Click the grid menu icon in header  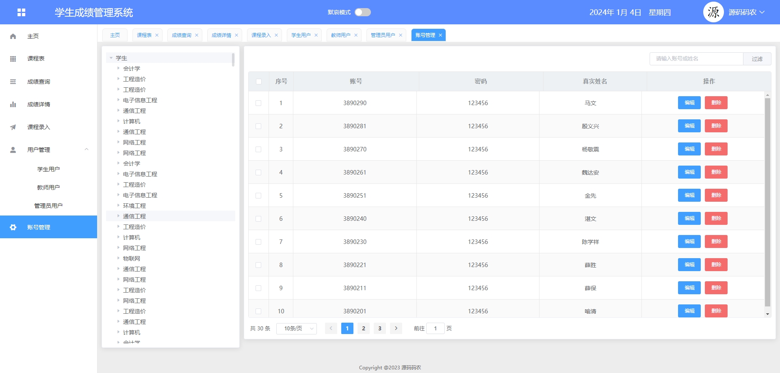click(x=22, y=12)
